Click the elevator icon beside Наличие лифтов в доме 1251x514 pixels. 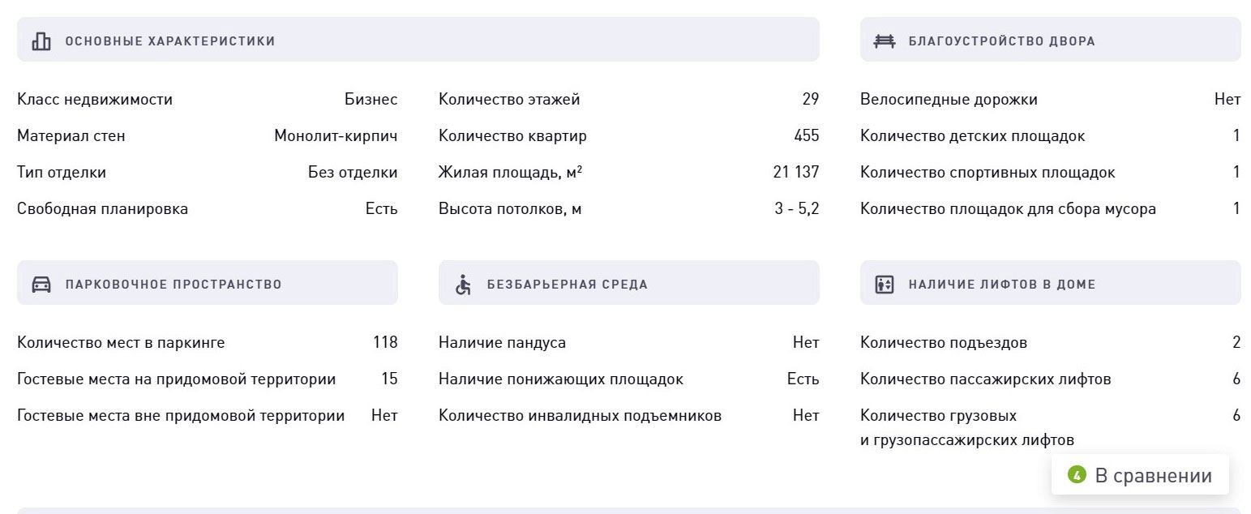(x=885, y=285)
